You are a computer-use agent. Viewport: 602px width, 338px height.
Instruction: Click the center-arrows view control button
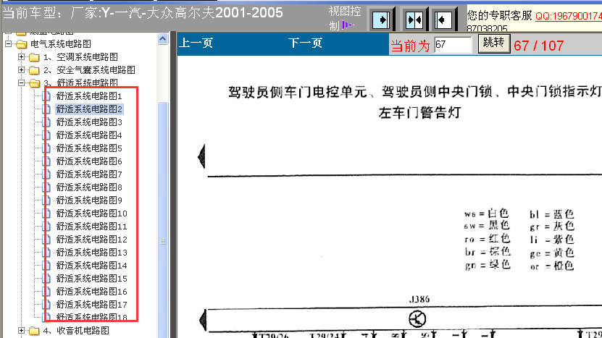pyautogui.click(x=414, y=20)
